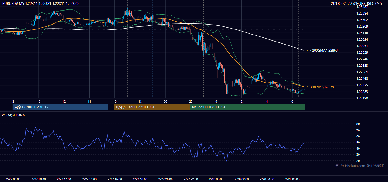Click the RSI axis value 70

(x=358, y=130)
